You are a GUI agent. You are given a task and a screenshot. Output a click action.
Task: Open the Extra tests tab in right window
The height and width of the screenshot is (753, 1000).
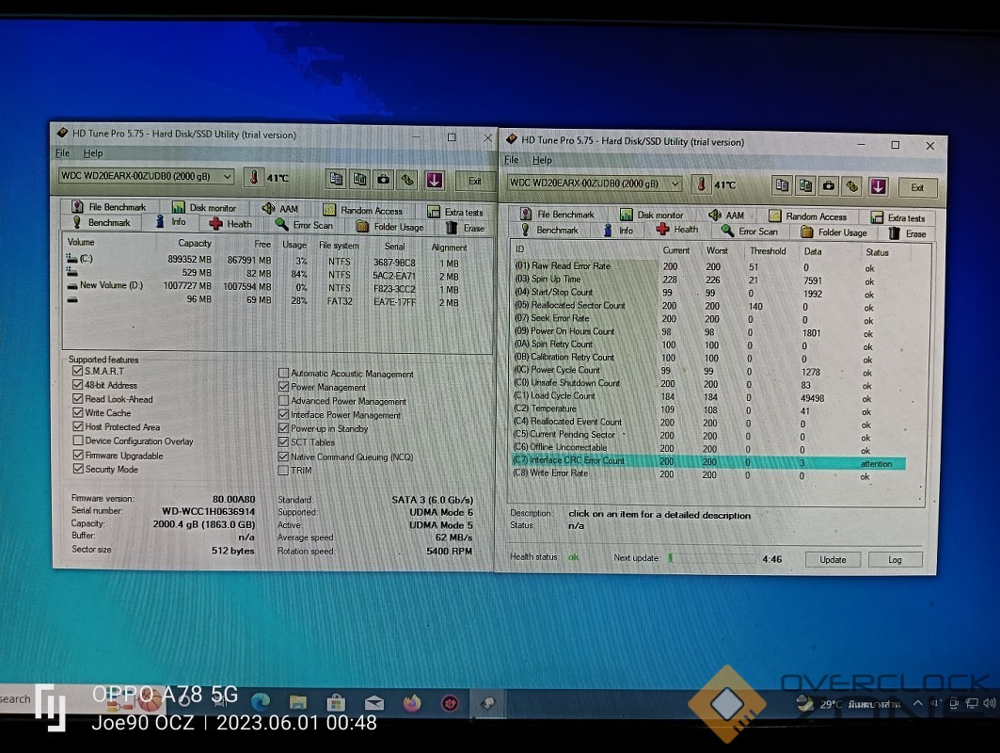[x=898, y=217]
